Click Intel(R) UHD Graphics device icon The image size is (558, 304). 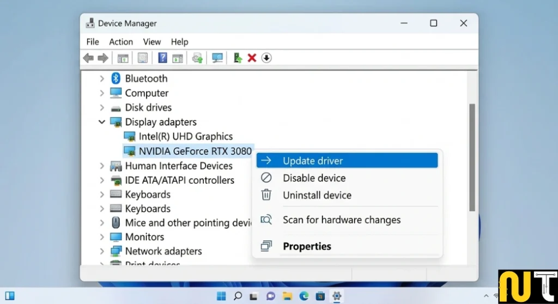tap(130, 136)
